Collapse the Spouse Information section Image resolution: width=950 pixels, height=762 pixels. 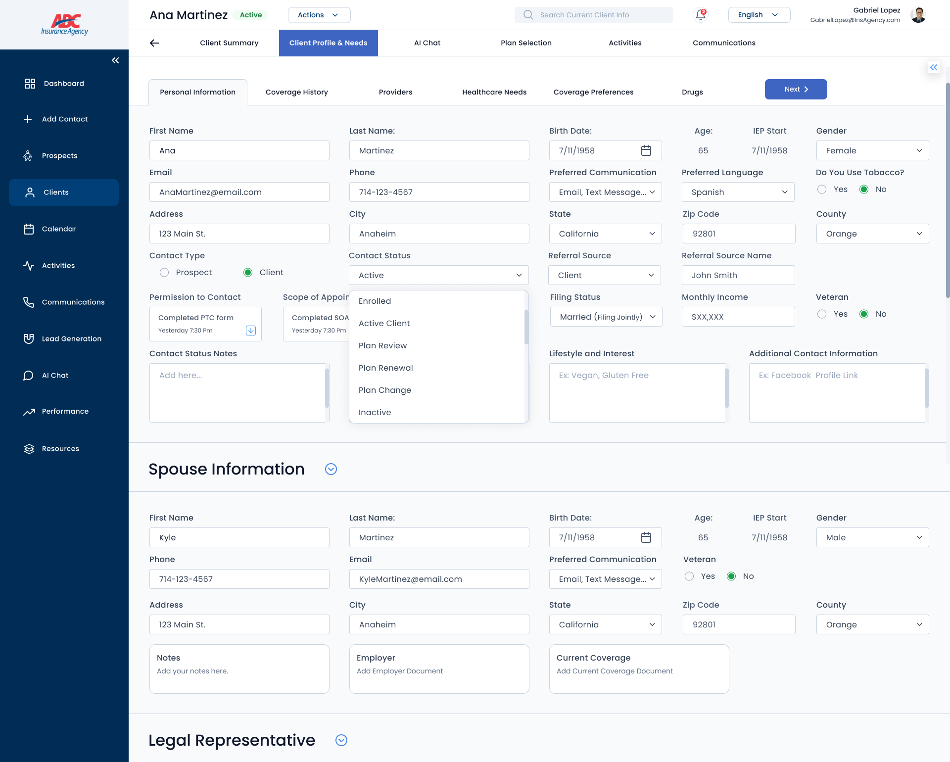click(x=331, y=469)
